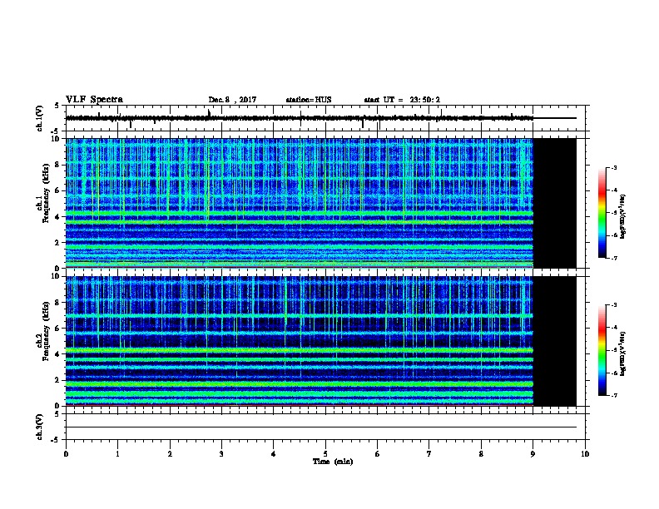Click the "10" frequency tick of ch.1 panel
The width and height of the screenshot is (659, 509).
pos(57,139)
